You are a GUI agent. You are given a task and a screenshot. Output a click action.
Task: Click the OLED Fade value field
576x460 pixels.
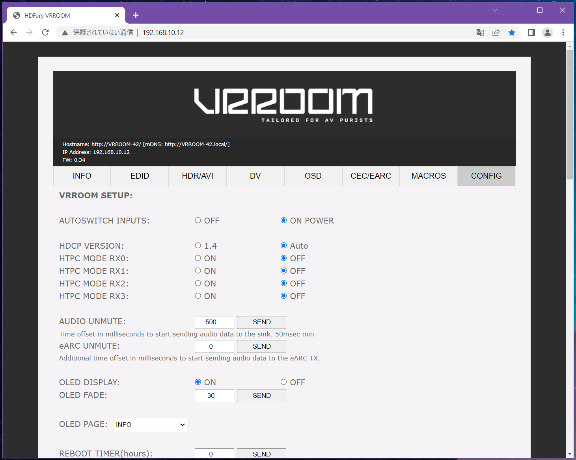(x=214, y=396)
